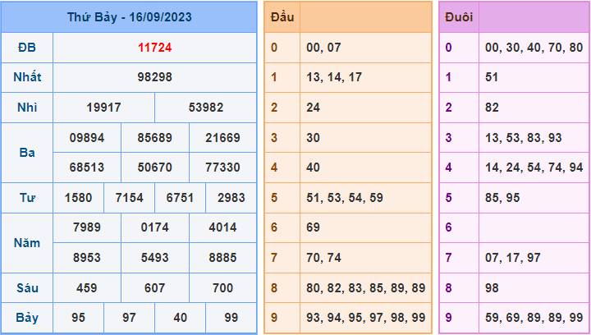Select third prize number 09894
Screen dimensions: 591x335
tap(87, 138)
